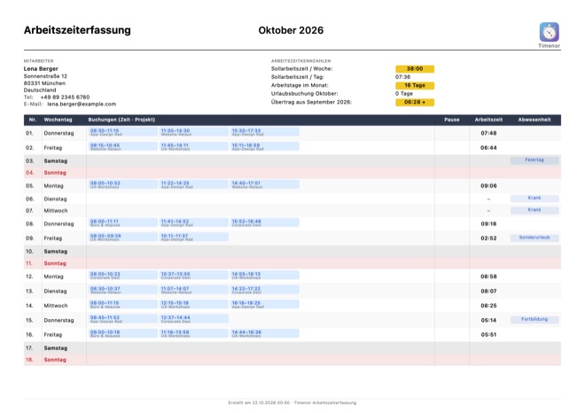Select the Arbeitszeiterfassung title
The width and height of the screenshot is (585, 413).
77,30
